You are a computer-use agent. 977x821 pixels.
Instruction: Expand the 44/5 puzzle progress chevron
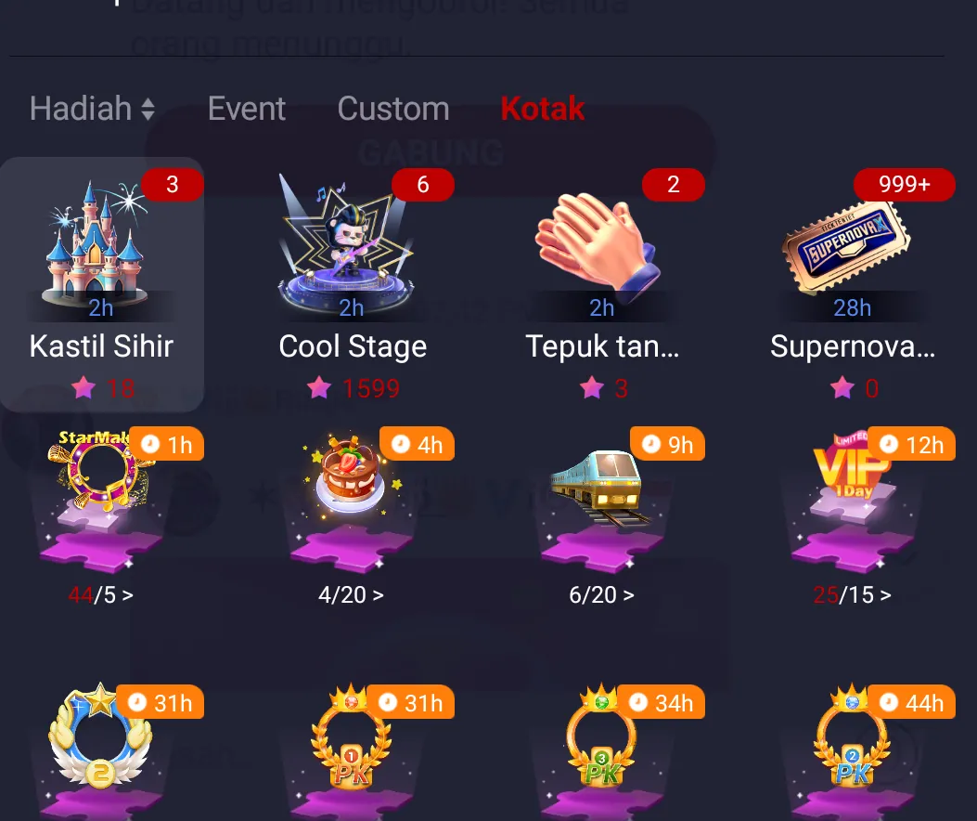tap(127, 595)
